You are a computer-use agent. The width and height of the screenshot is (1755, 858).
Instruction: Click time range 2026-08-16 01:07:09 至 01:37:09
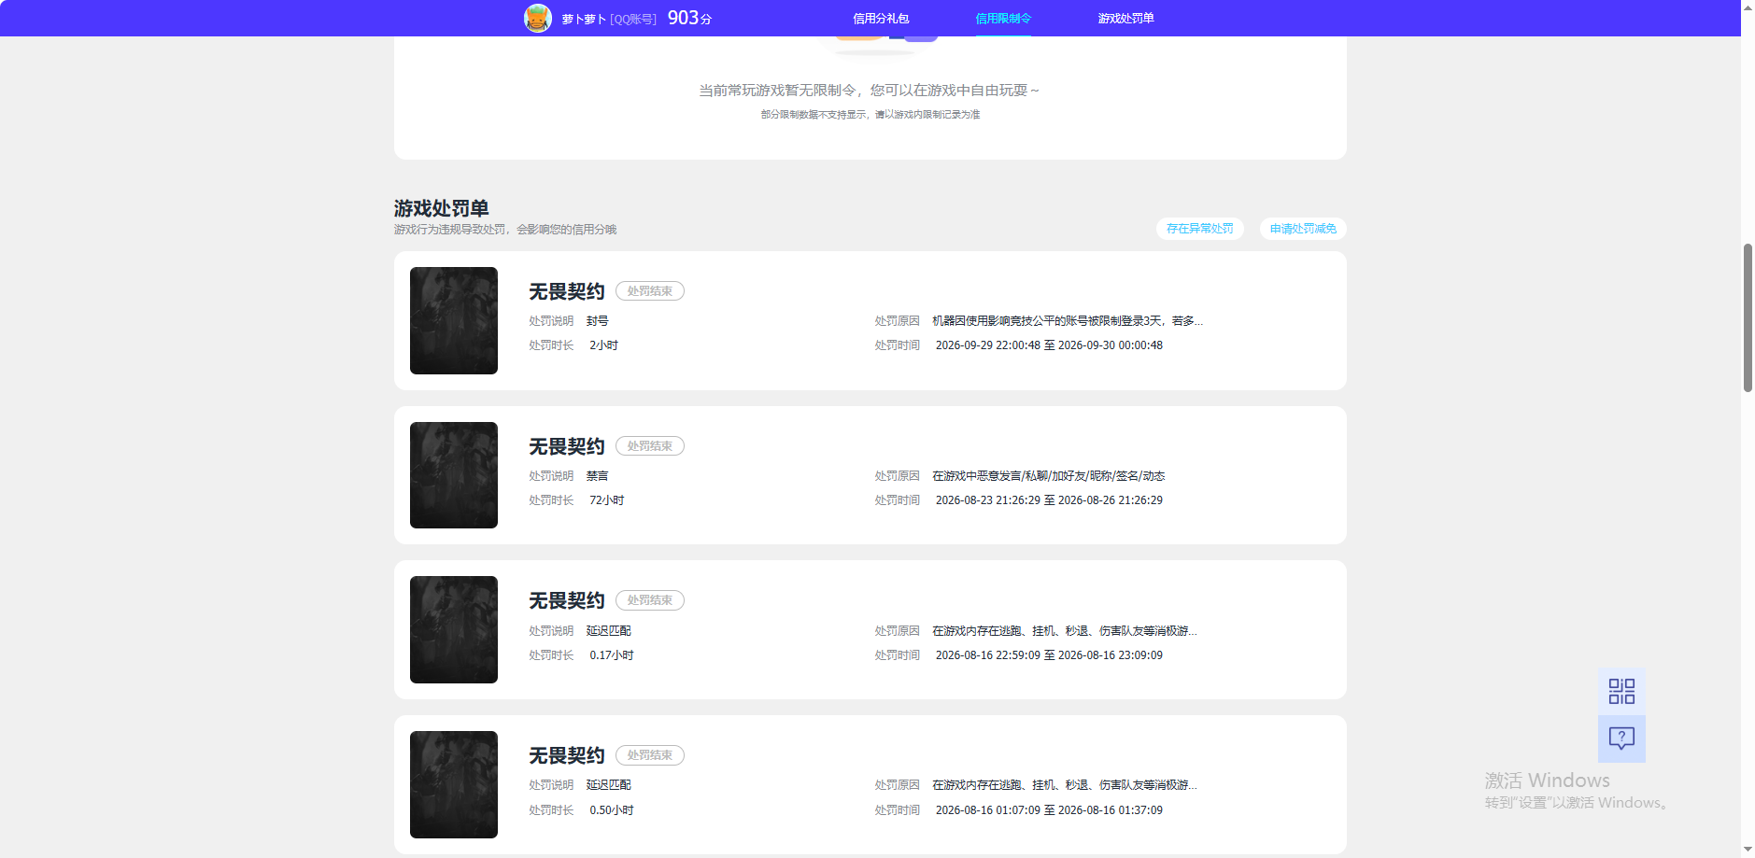tap(1049, 810)
